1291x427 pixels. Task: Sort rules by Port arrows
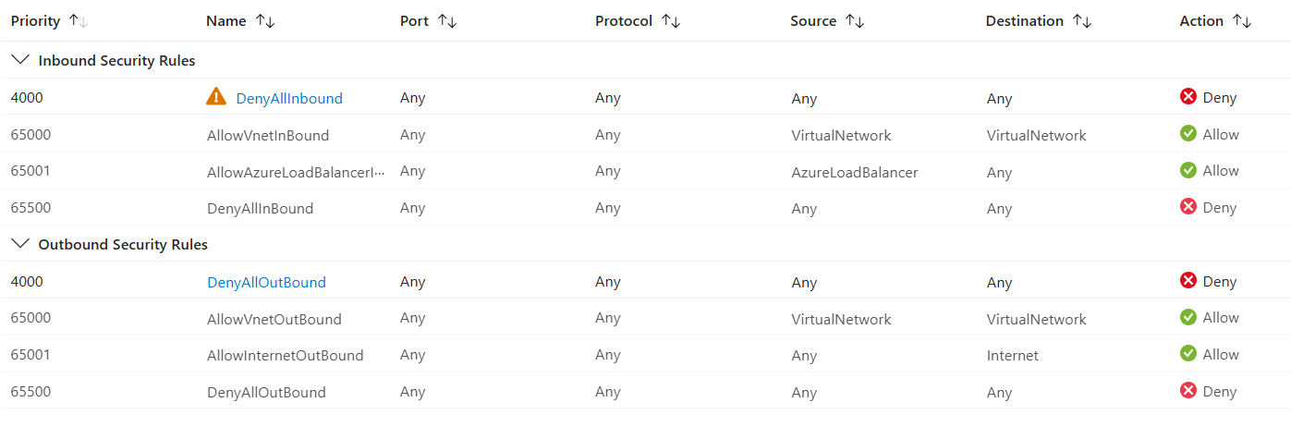[x=447, y=21]
